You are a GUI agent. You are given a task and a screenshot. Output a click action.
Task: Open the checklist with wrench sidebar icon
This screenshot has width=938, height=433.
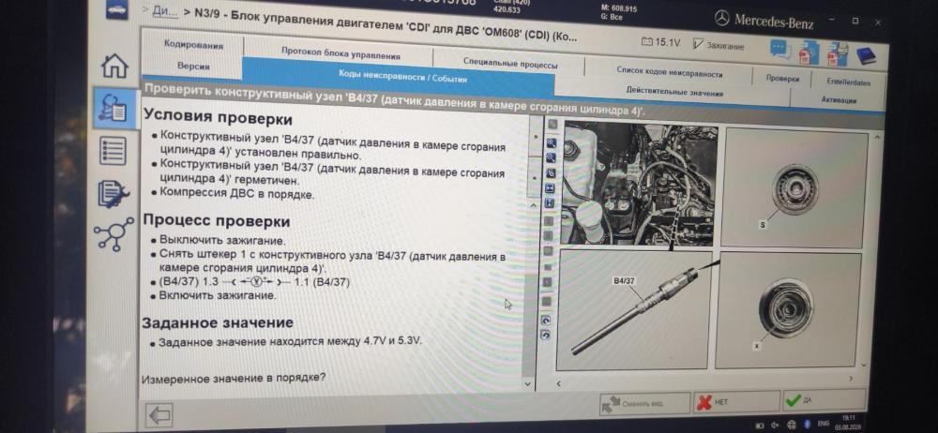click(x=113, y=193)
